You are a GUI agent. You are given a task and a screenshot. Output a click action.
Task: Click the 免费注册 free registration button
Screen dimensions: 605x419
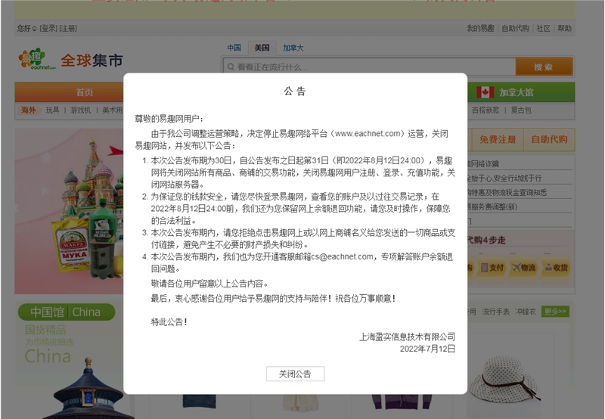pos(498,140)
